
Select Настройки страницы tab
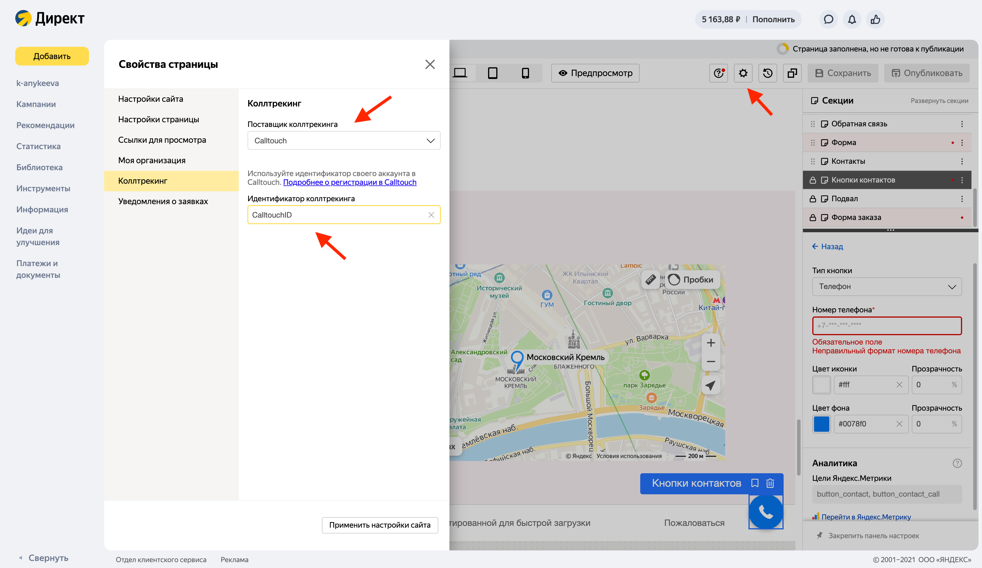click(158, 120)
